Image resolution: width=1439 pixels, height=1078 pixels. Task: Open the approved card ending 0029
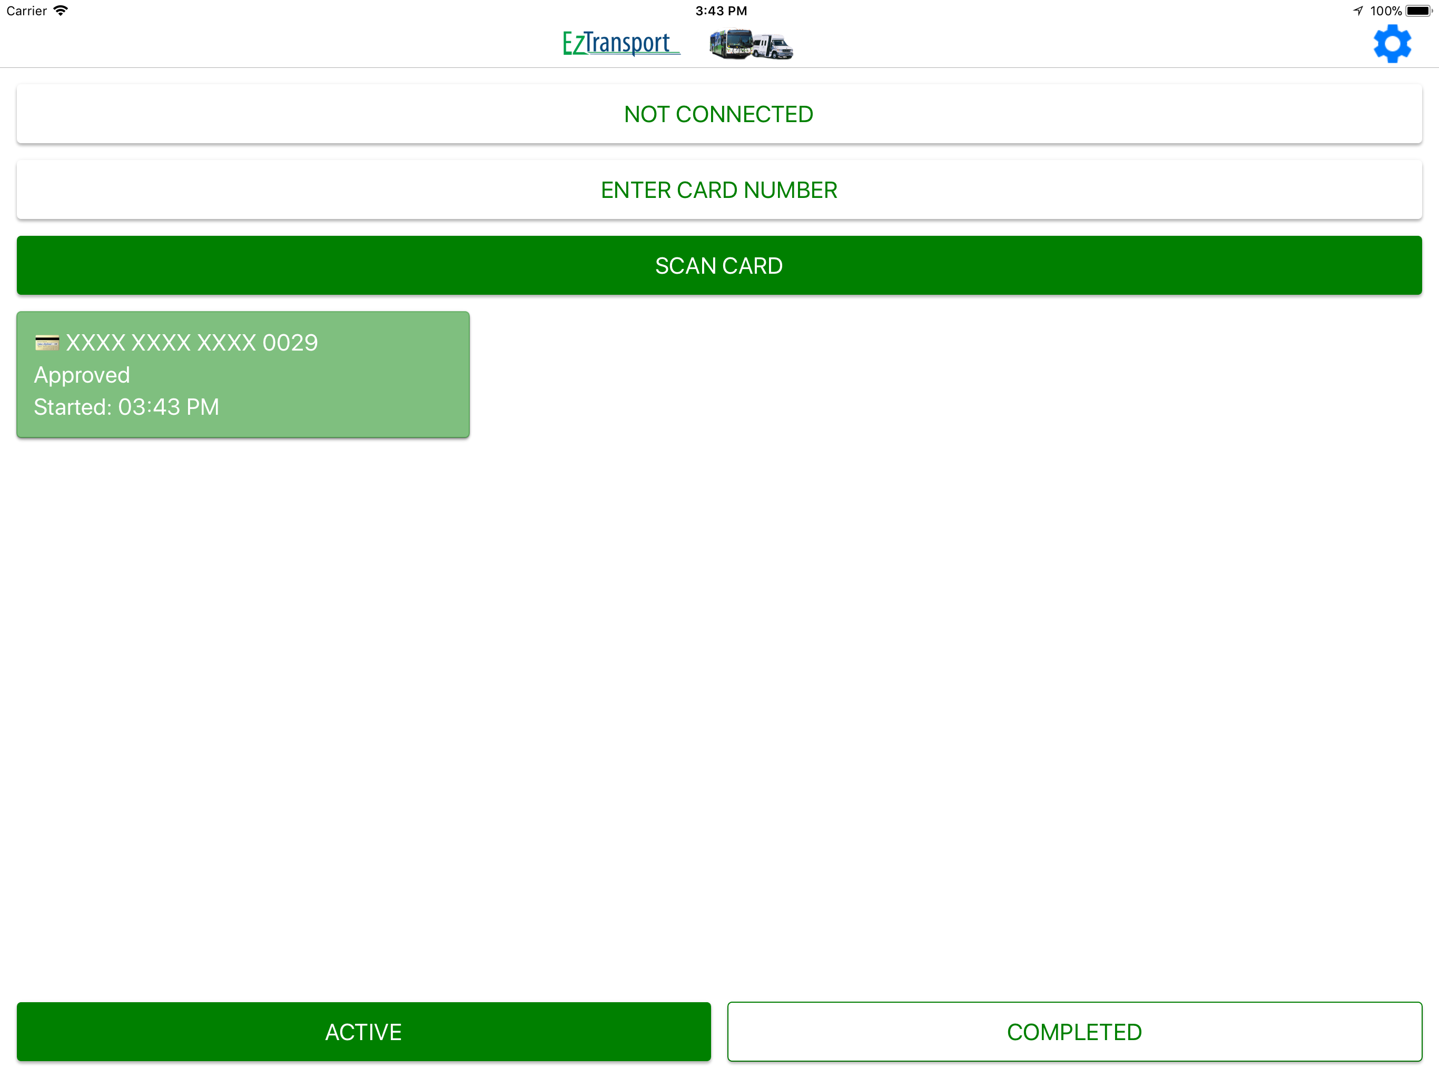coord(243,374)
